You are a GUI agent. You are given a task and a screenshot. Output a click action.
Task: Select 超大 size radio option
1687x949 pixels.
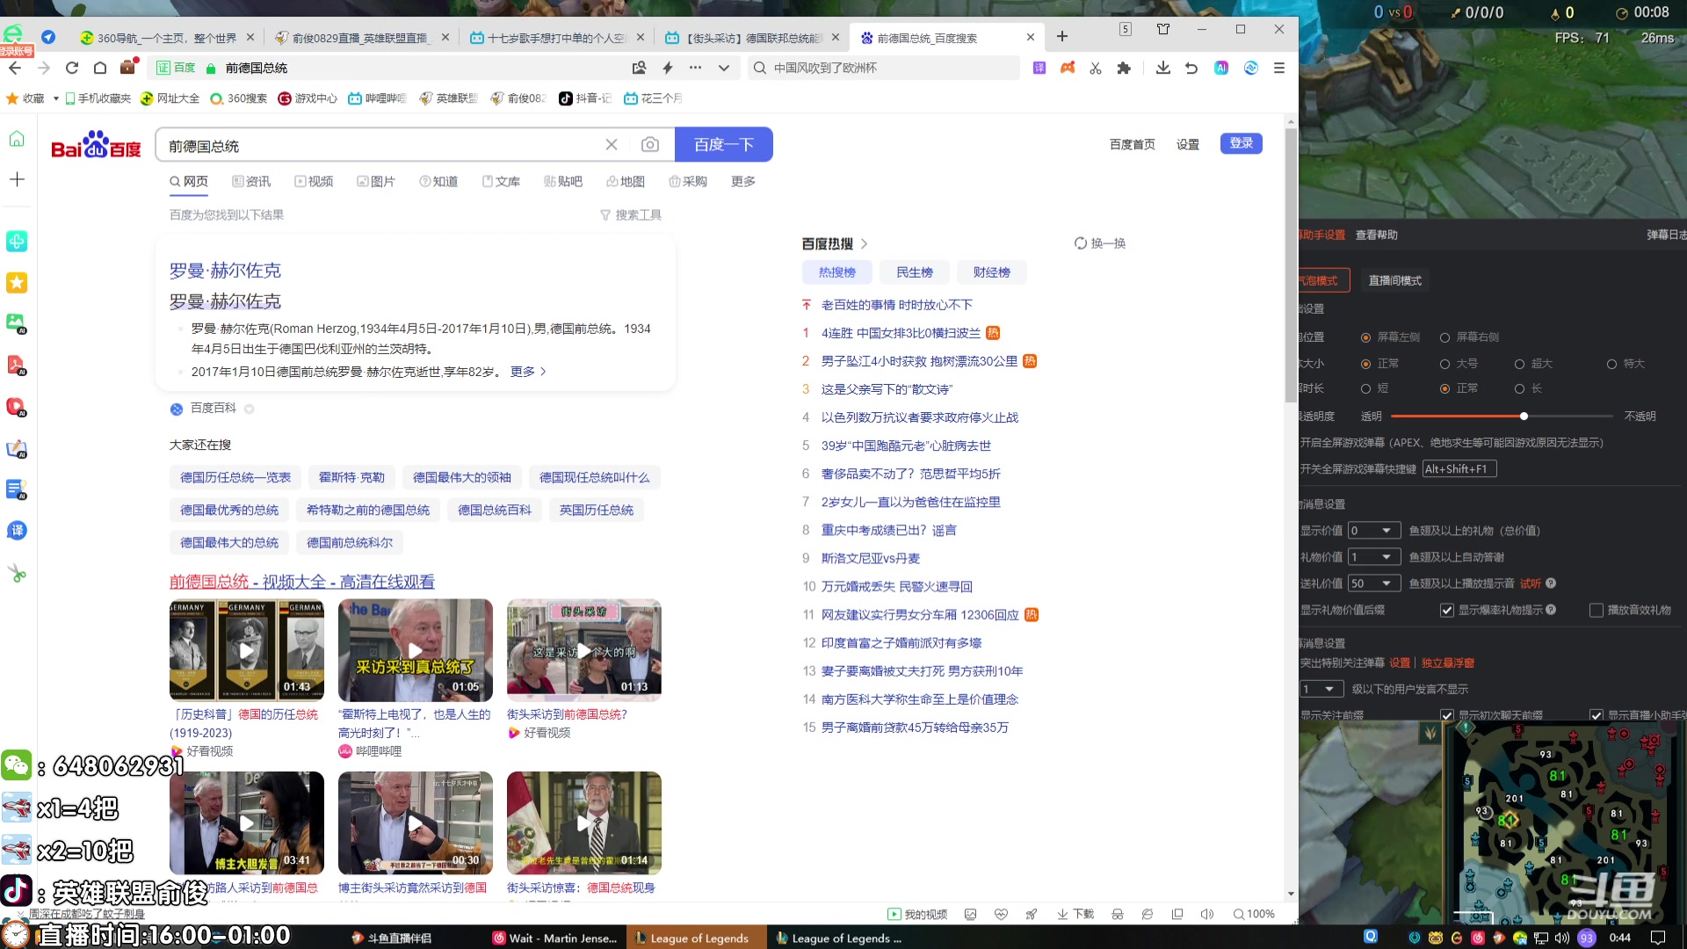(x=1519, y=364)
